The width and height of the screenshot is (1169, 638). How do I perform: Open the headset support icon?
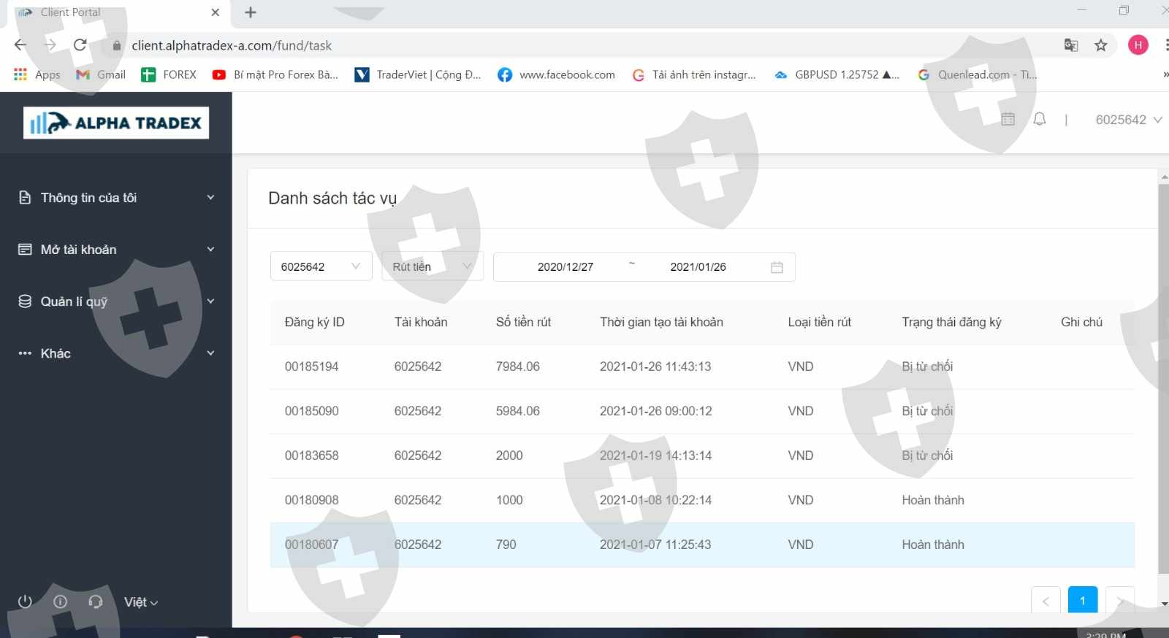tap(95, 602)
